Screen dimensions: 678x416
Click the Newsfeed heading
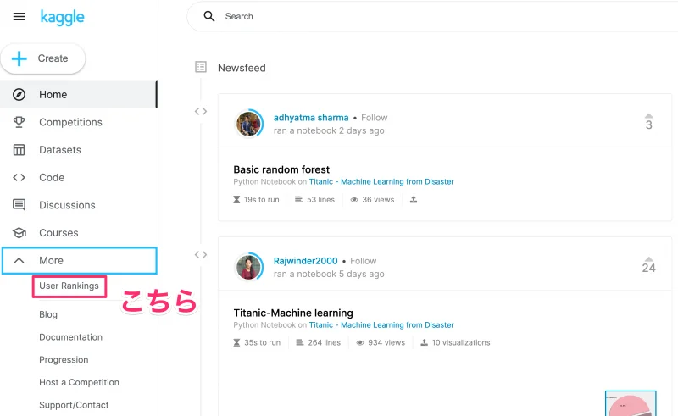(242, 68)
